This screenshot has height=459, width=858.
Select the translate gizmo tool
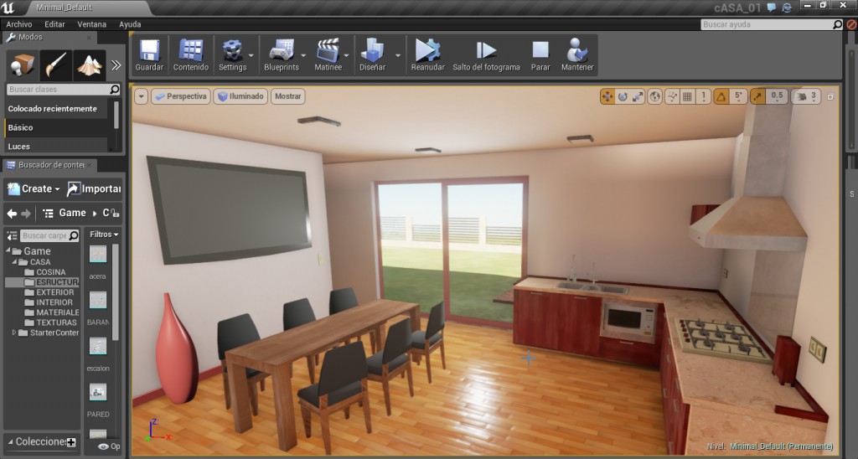click(x=607, y=97)
